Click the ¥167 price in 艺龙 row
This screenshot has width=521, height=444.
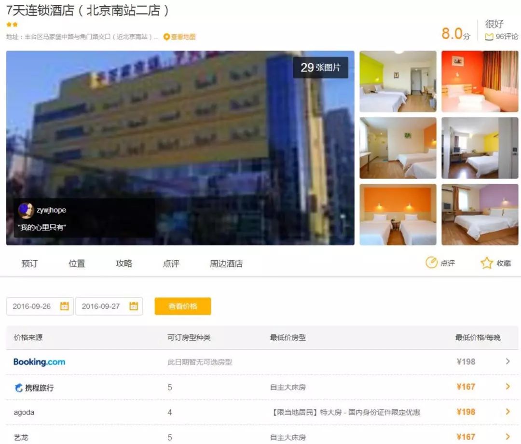tap(466, 437)
